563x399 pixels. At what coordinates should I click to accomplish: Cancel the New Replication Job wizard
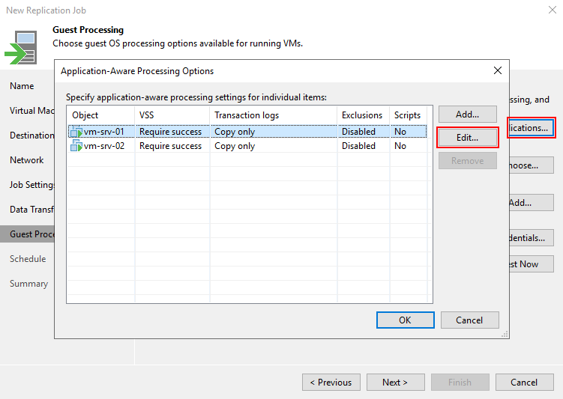(x=524, y=383)
